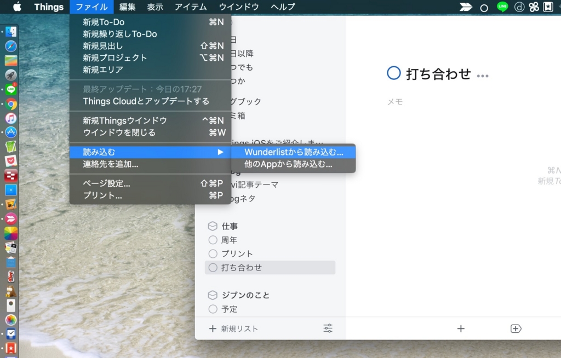Close the open ファイル menu
Screen dimensions: 561x358
91,7
